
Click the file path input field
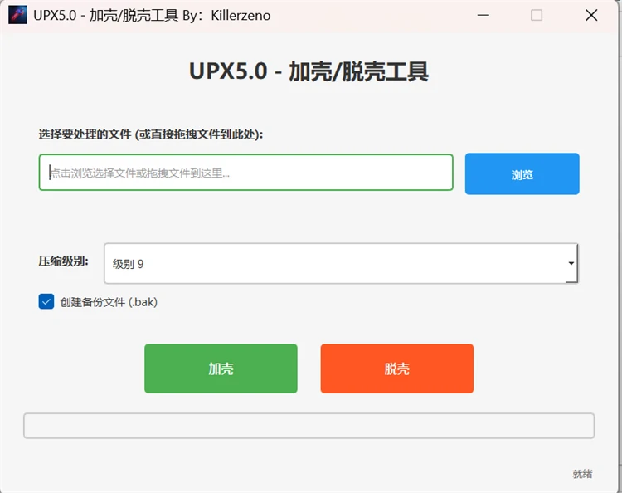(246, 173)
